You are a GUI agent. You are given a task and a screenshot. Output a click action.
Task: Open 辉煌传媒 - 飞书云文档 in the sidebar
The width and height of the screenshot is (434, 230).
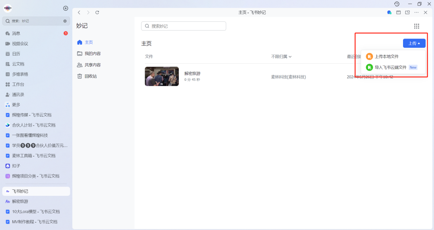pos(36,115)
